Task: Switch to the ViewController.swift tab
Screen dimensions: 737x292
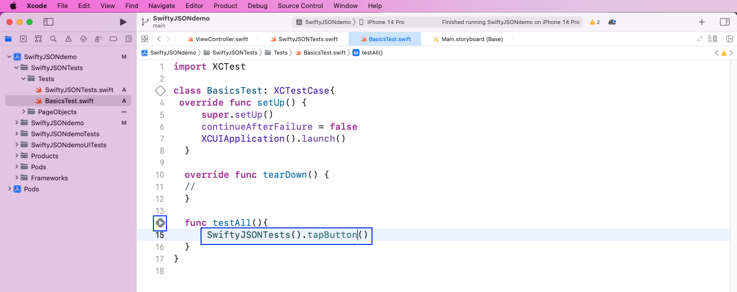Action: click(x=217, y=39)
